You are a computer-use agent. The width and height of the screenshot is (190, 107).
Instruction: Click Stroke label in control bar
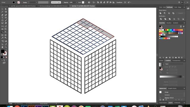click(25, 2)
